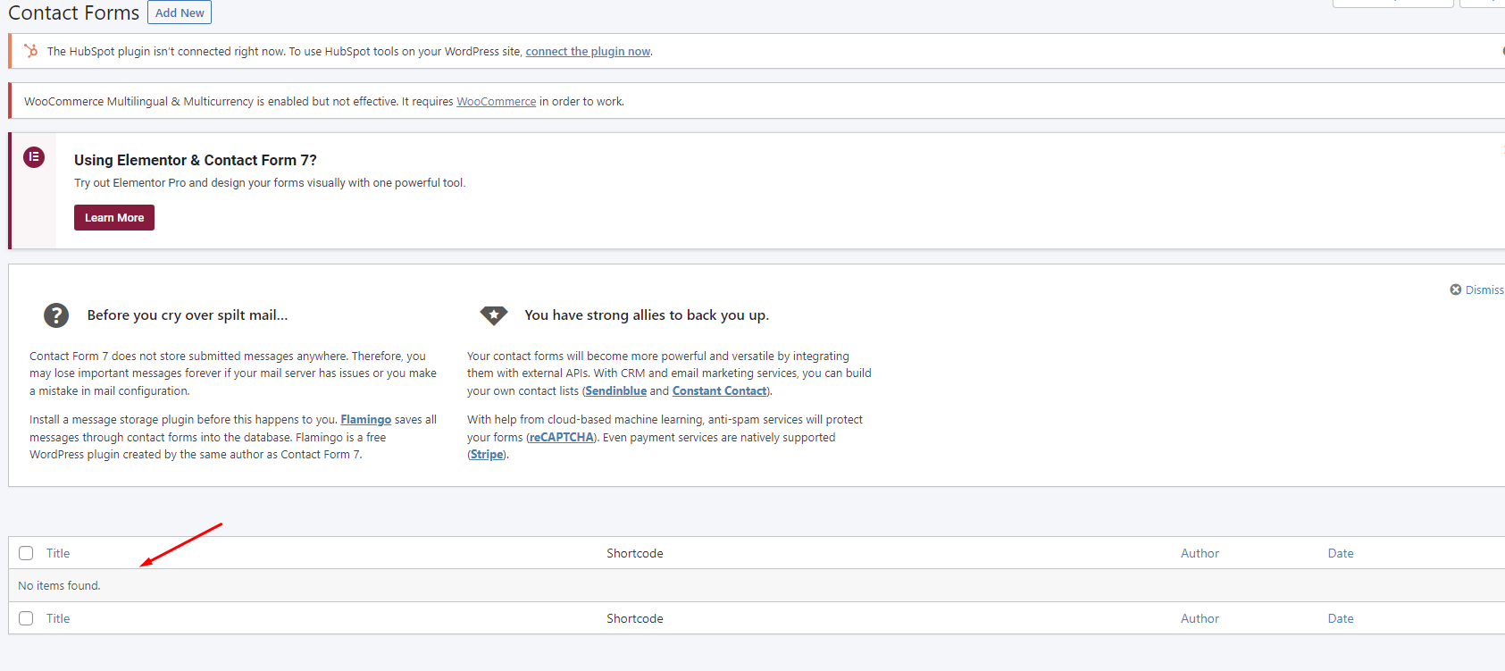Click the Add New button

pyautogui.click(x=180, y=13)
